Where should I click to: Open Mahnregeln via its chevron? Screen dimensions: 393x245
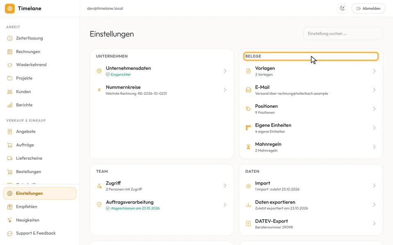pos(374,147)
